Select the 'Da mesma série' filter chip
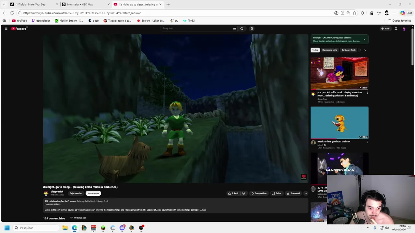 (x=330, y=50)
